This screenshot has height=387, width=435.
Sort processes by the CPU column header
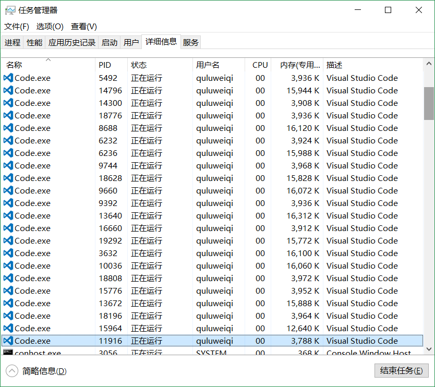[259, 65]
